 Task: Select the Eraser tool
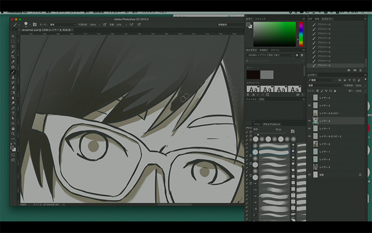pos(13,88)
